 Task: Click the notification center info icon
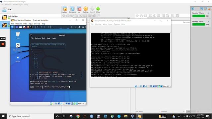pyautogui.click(x=192, y=9)
